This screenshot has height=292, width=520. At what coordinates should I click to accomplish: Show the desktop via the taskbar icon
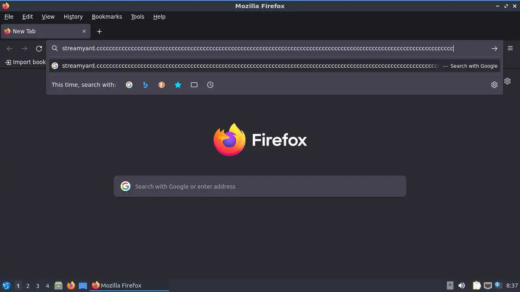pyautogui.click(x=83, y=286)
